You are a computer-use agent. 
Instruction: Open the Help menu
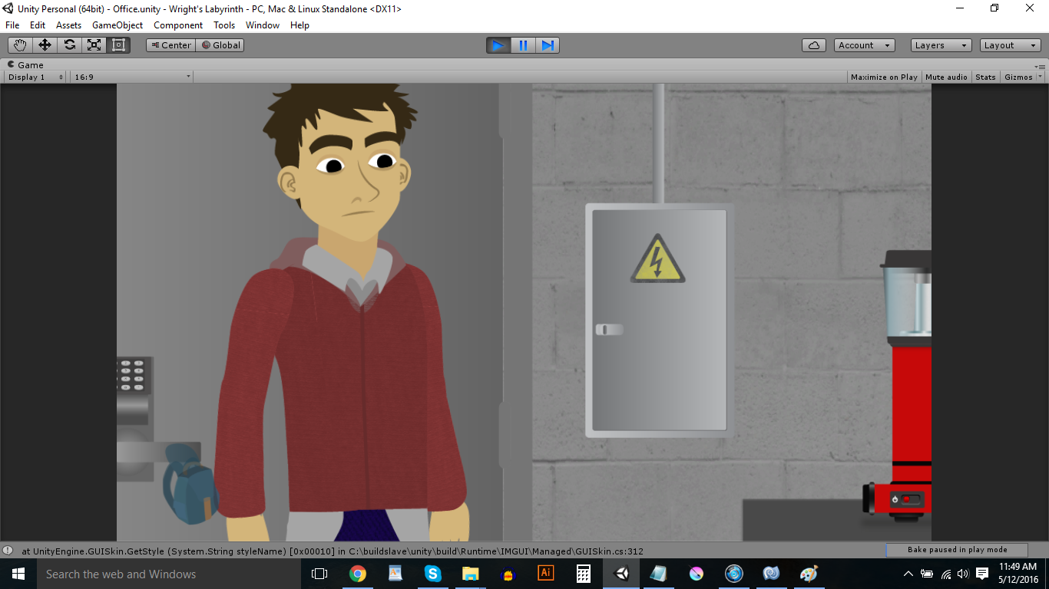coord(299,25)
